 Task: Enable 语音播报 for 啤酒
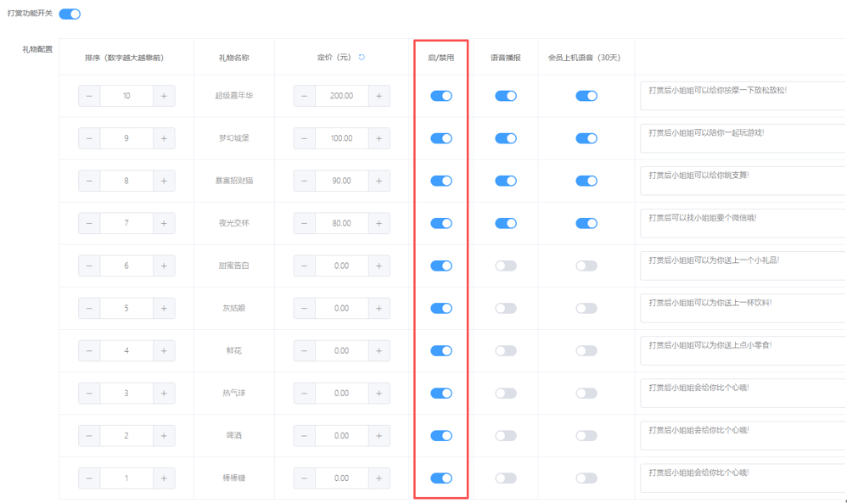pyautogui.click(x=506, y=435)
